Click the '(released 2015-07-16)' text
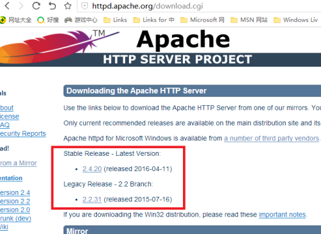Viewport: 321px width, 234px height. (138, 199)
